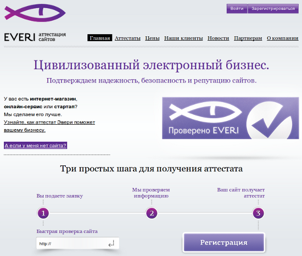Follow the link about how Эвери attestation helps
The image size is (302, 256).
tap(49, 126)
